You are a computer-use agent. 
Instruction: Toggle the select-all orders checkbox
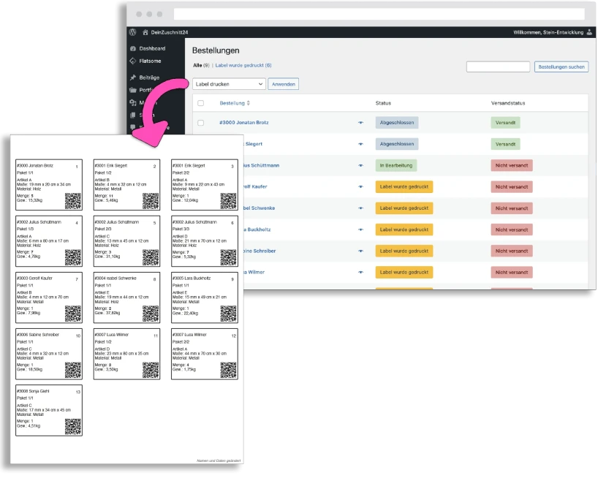click(x=200, y=103)
